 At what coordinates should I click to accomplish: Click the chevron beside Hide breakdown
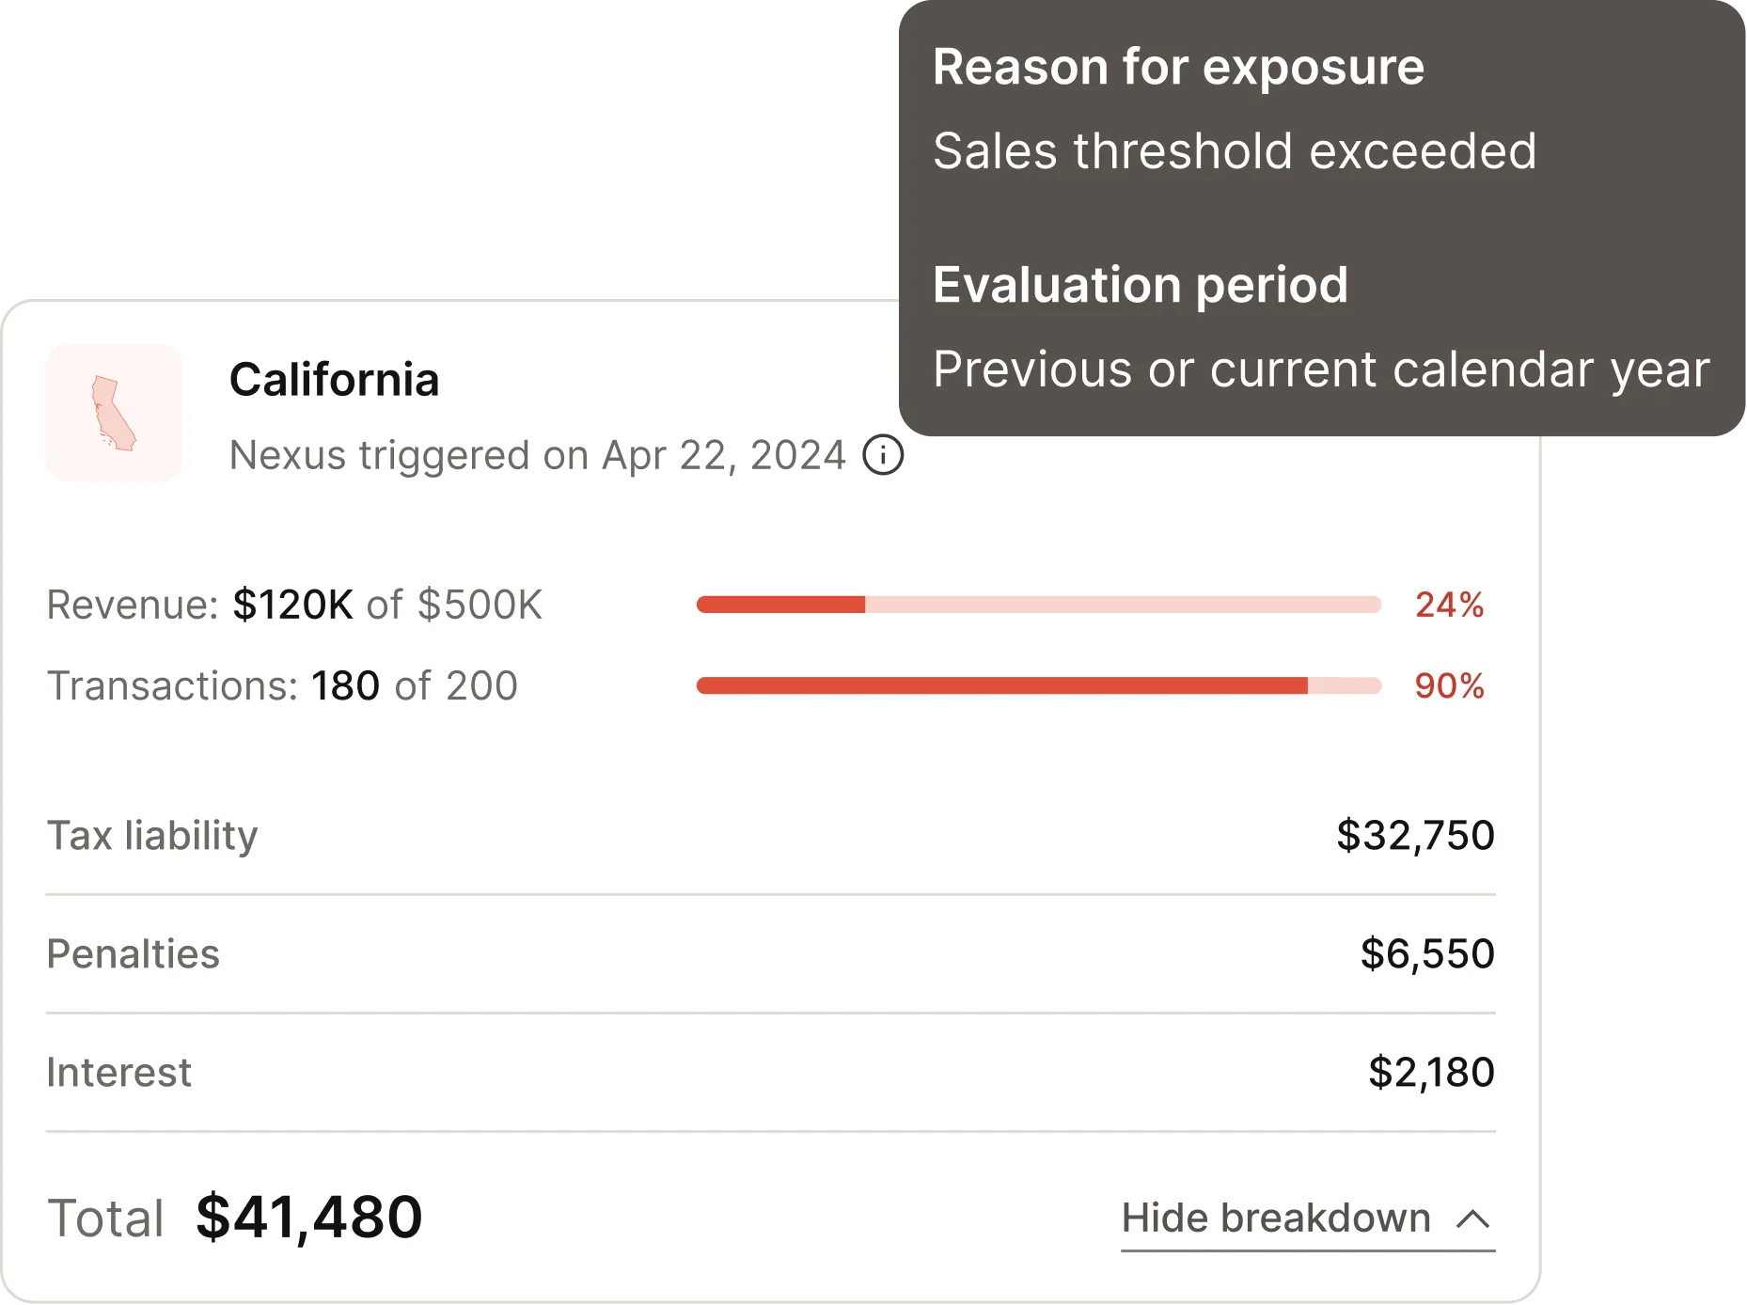tap(1472, 1219)
